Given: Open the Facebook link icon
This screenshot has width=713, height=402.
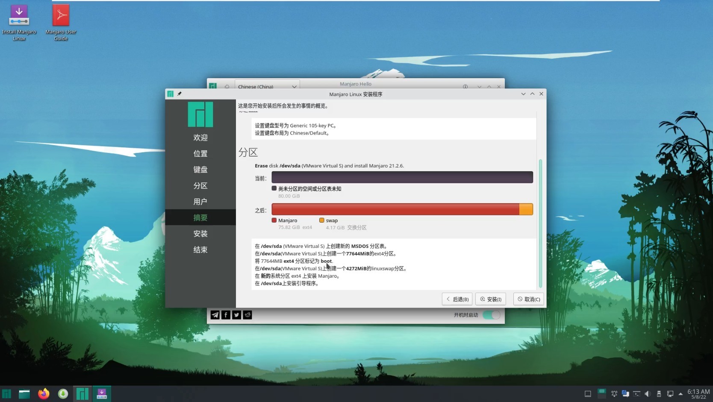Looking at the screenshot, I should 226,315.
